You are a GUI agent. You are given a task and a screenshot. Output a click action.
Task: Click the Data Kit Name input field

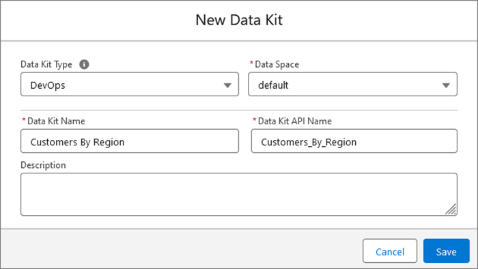(x=130, y=141)
